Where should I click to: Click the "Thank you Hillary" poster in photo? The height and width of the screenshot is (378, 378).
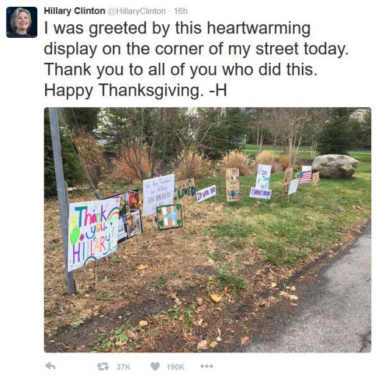pos(93,235)
